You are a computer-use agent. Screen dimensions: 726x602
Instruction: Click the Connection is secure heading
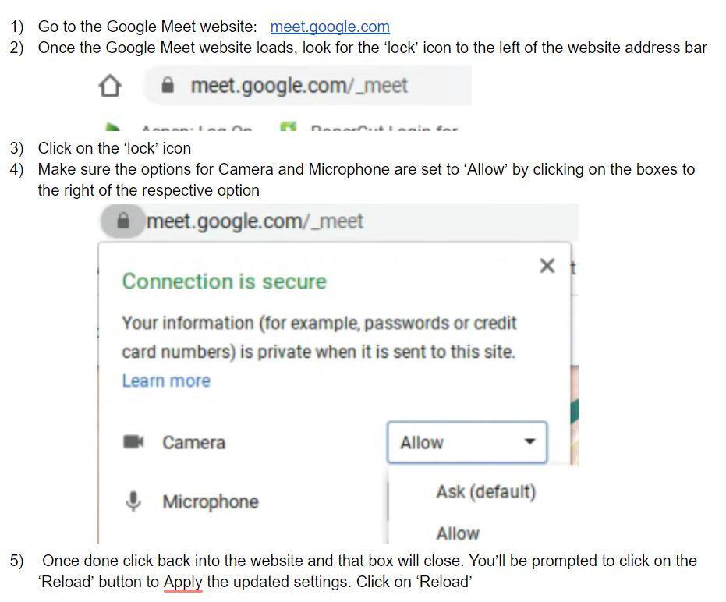224,282
